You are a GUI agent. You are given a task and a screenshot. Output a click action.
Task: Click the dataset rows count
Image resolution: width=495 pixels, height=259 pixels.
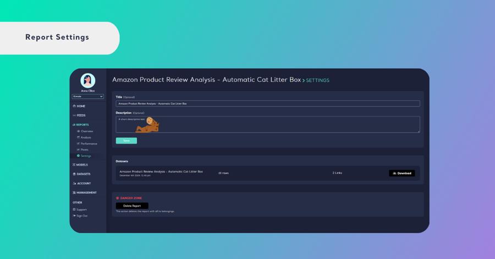[223, 173]
